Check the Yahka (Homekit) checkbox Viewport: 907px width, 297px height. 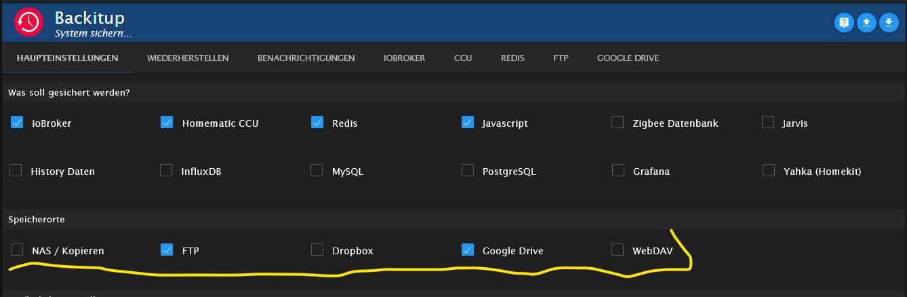[768, 170]
